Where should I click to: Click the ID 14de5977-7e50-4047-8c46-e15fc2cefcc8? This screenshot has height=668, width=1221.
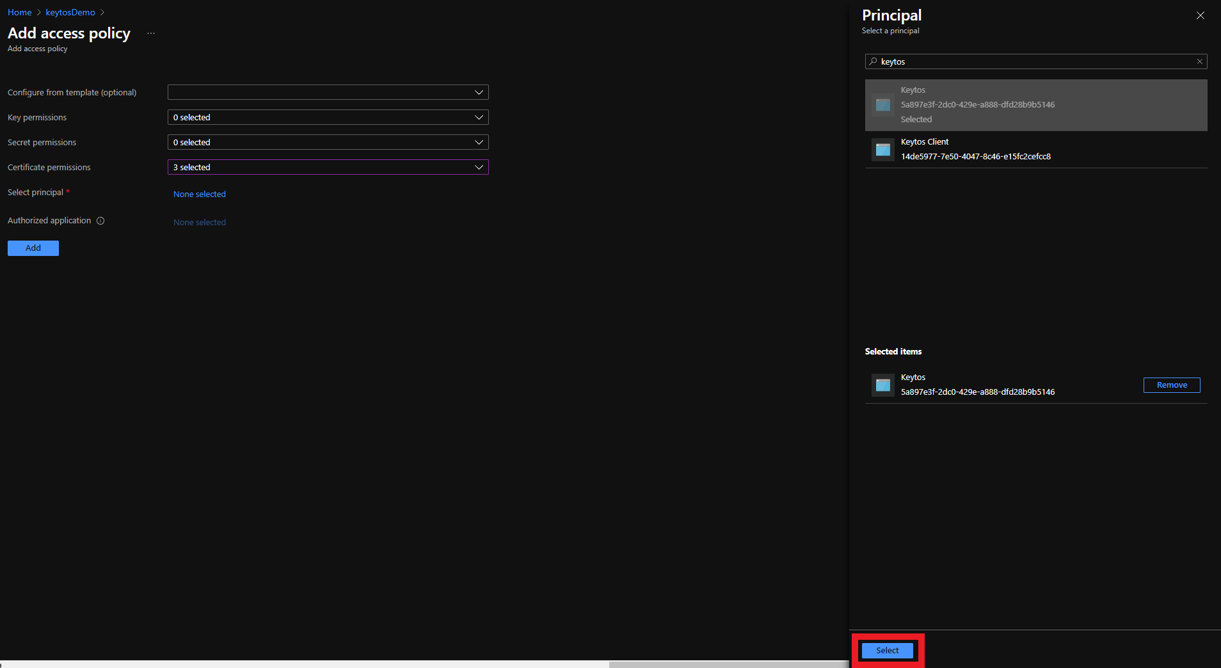pyautogui.click(x=976, y=157)
